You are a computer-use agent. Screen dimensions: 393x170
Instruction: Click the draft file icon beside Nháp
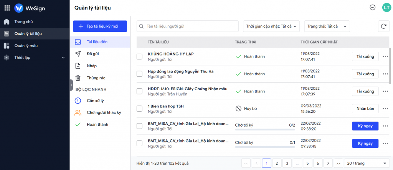click(x=78, y=66)
